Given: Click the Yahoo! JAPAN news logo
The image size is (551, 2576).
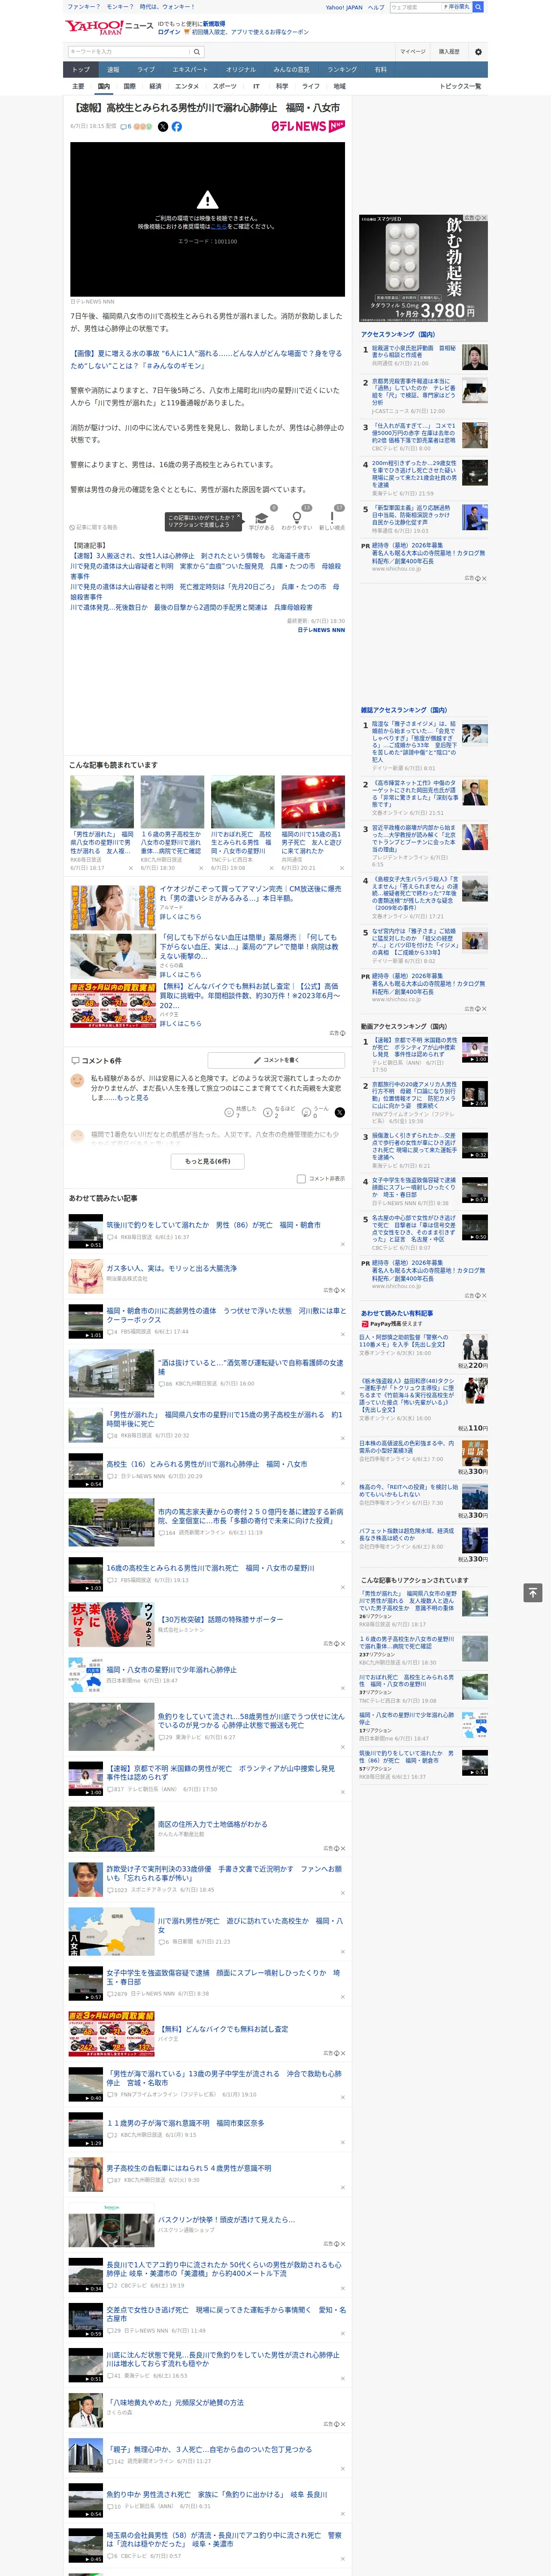Looking at the screenshot, I should click(x=110, y=27).
